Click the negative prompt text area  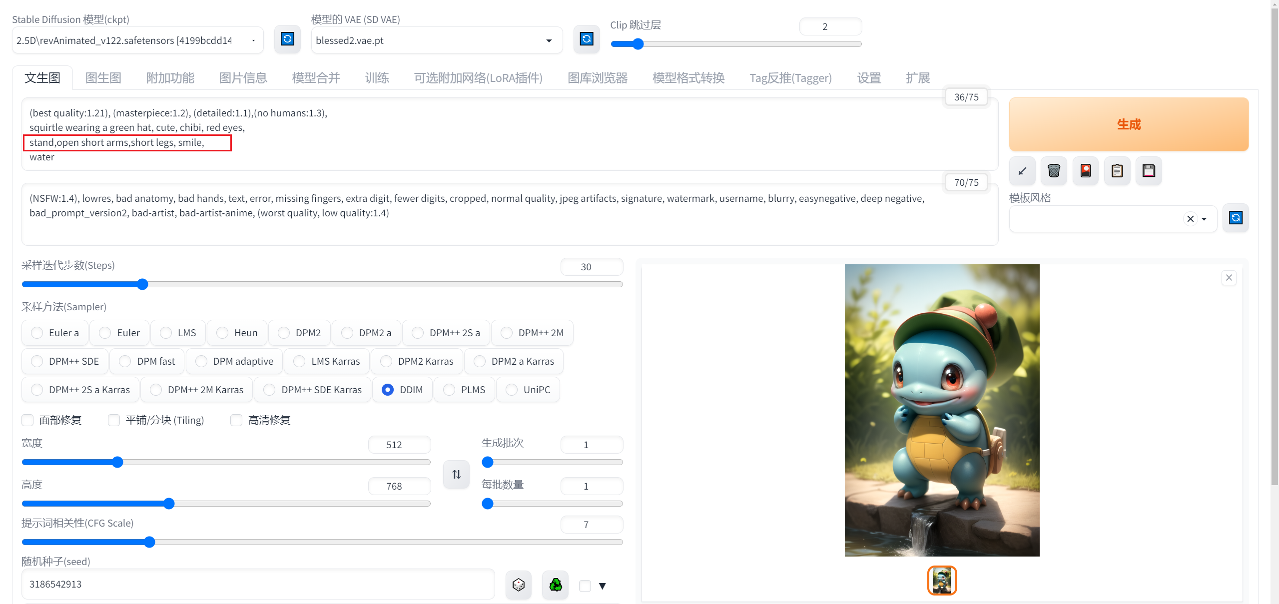(510, 215)
